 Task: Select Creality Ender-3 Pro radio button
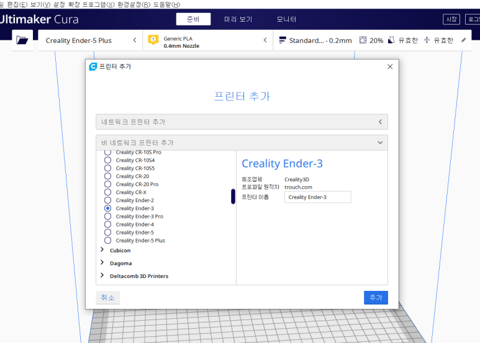tap(108, 216)
